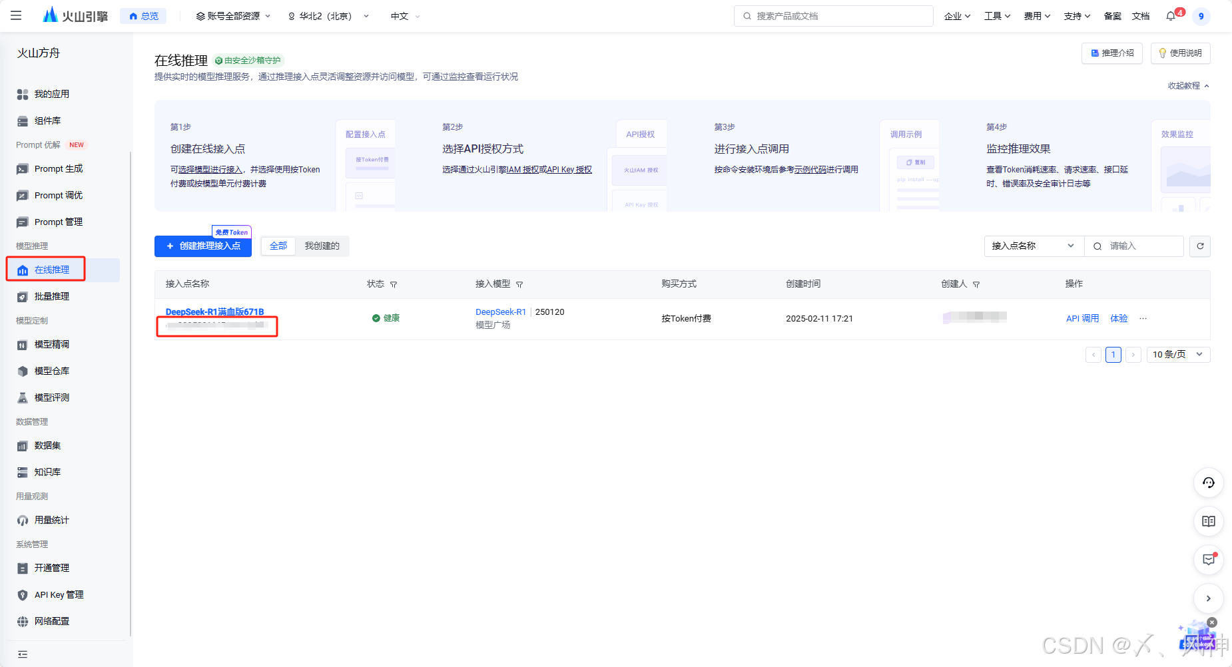The width and height of the screenshot is (1232, 667).
Task: Open the hamburger menu at top left
Action: [x=16, y=15]
